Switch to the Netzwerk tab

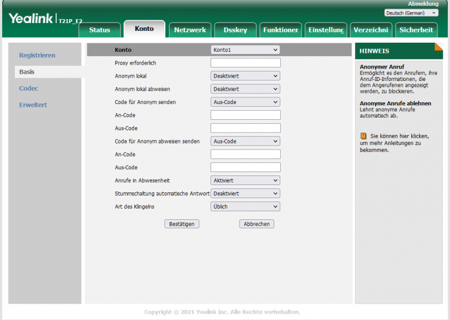tap(190, 30)
